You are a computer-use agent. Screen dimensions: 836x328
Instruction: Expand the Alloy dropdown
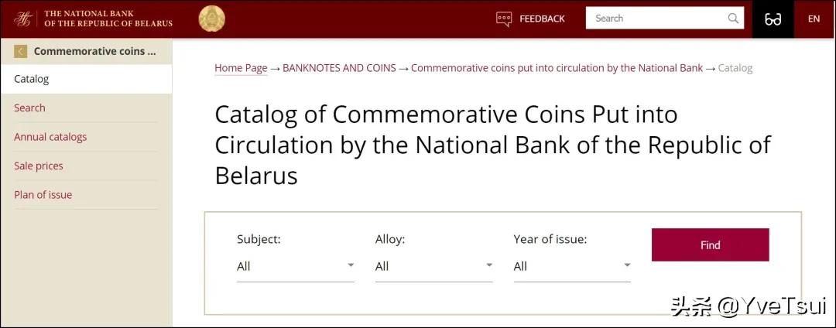tap(433, 266)
